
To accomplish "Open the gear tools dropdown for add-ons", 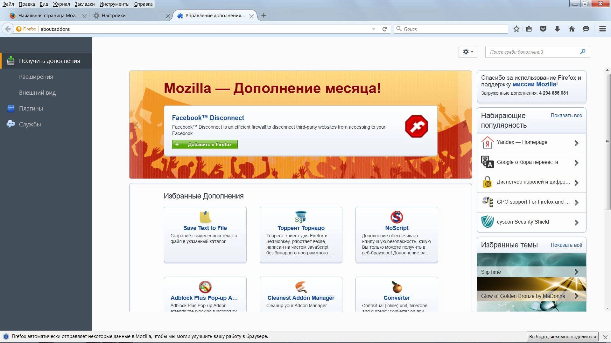I will [x=467, y=52].
